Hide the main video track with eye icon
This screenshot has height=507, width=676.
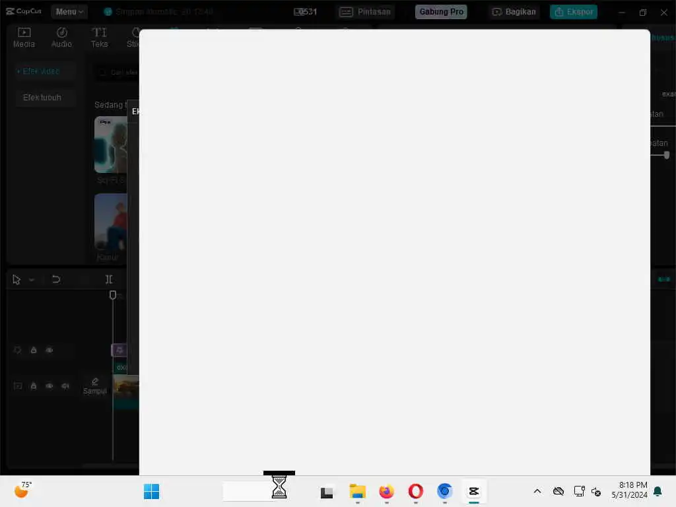click(49, 386)
